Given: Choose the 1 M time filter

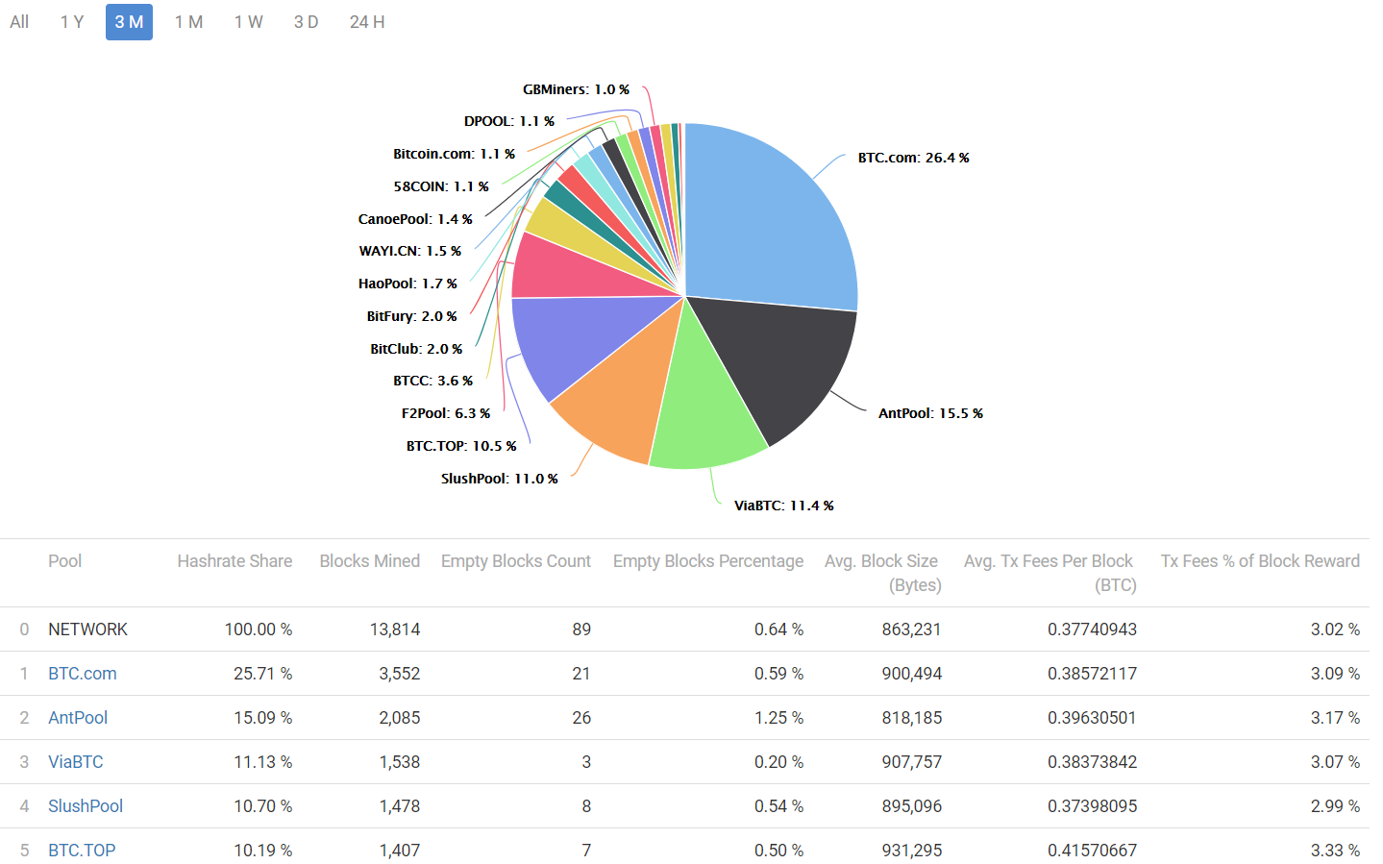Looking at the screenshot, I should coord(188,22).
